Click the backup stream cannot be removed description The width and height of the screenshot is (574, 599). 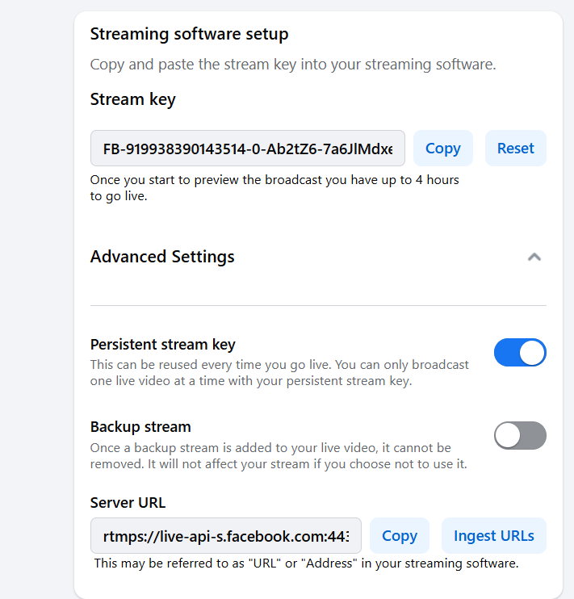(x=279, y=456)
